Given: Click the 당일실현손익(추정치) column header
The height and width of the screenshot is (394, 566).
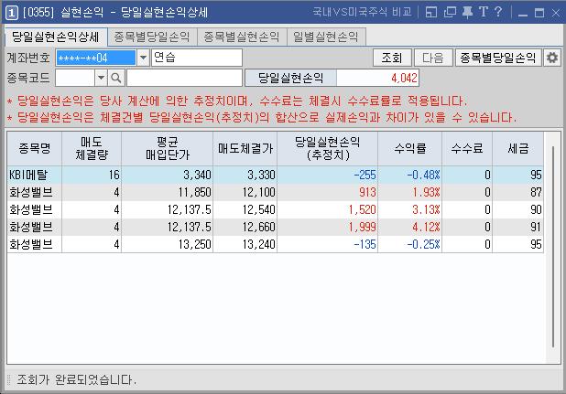Looking at the screenshot, I should click(x=327, y=148).
